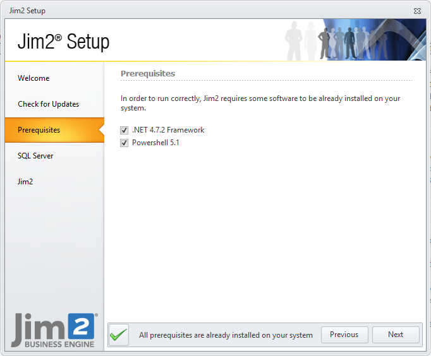Viewport: 431px width, 356px height.
Task: Click the Jim2 Setup window title bar
Action: tap(190, 11)
